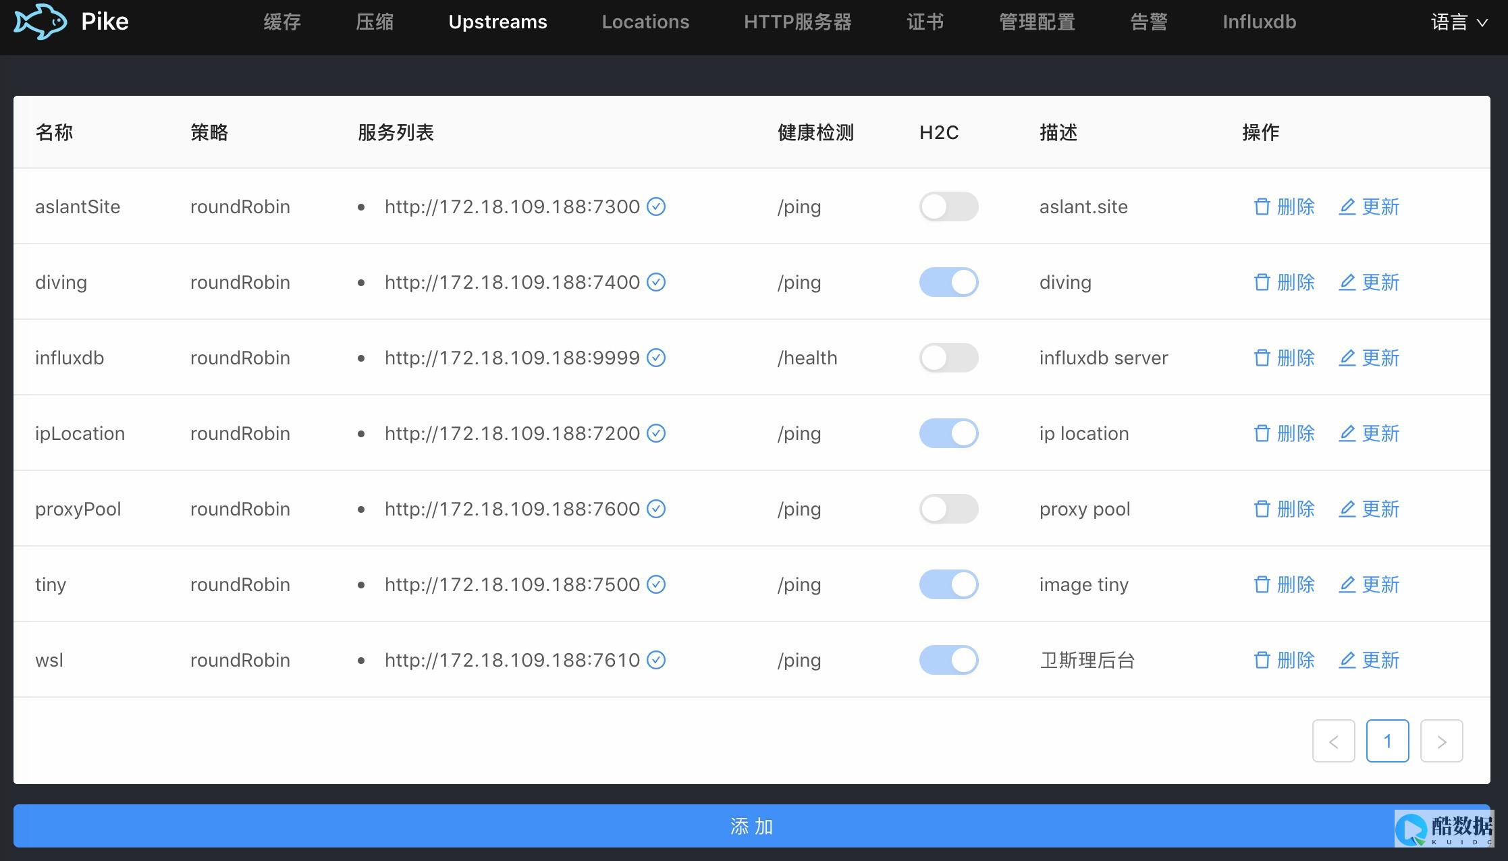Viewport: 1508px width, 861px height.
Task: Switch to the Upstreams tab
Action: click(x=498, y=22)
